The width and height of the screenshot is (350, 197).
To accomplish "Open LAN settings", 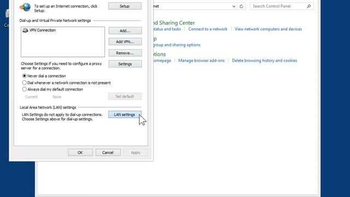I will (125, 114).
